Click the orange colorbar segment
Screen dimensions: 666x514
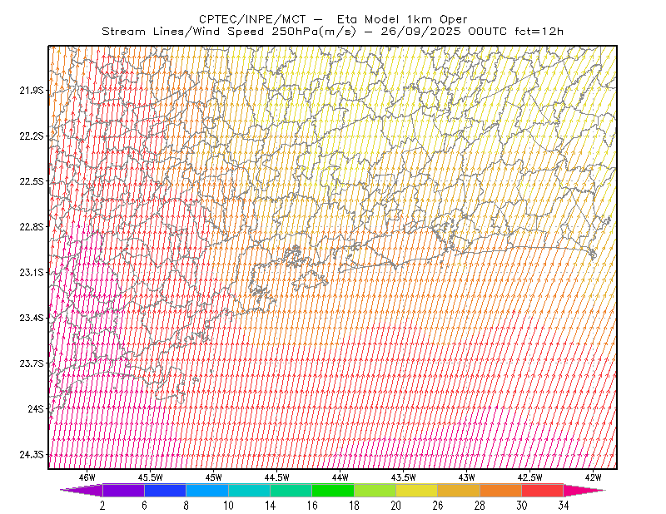tap(501, 490)
